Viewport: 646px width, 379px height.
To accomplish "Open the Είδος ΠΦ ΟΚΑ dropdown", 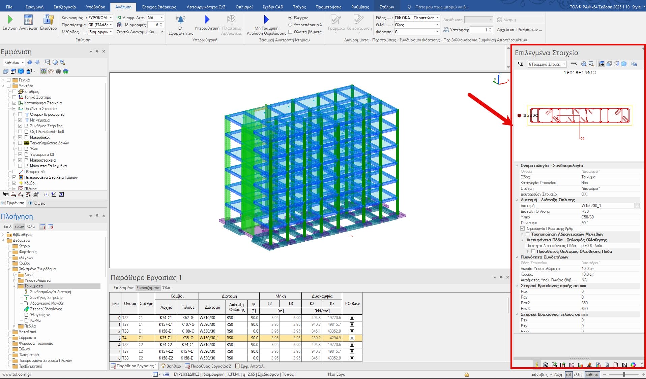I will (417, 18).
